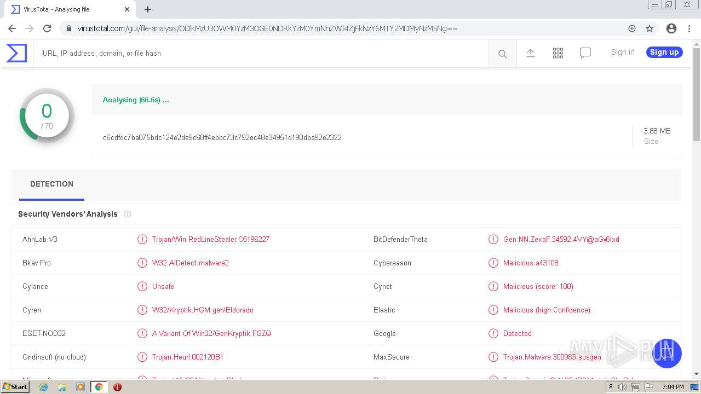Click the W32.AIDetect.malware2 result text
The width and height of the screenshot is (701, 394).
pyautogui.click(x=191, y=263)
